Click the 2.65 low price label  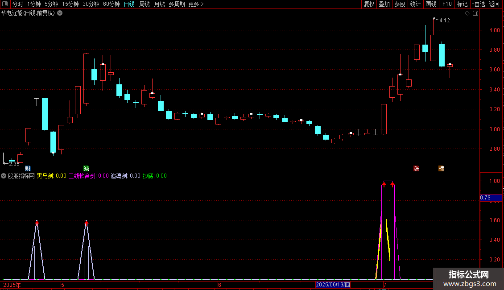pyautogui.click(x=14, y=164)
